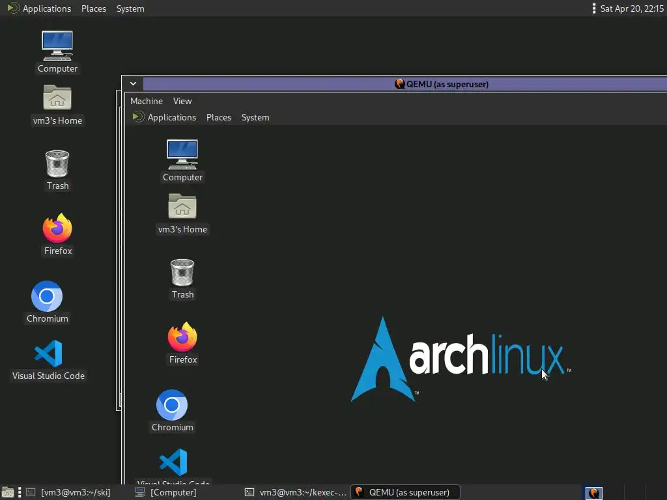Open the View menu in QEMU
The image size is (667, 500).
pos(182,101)
